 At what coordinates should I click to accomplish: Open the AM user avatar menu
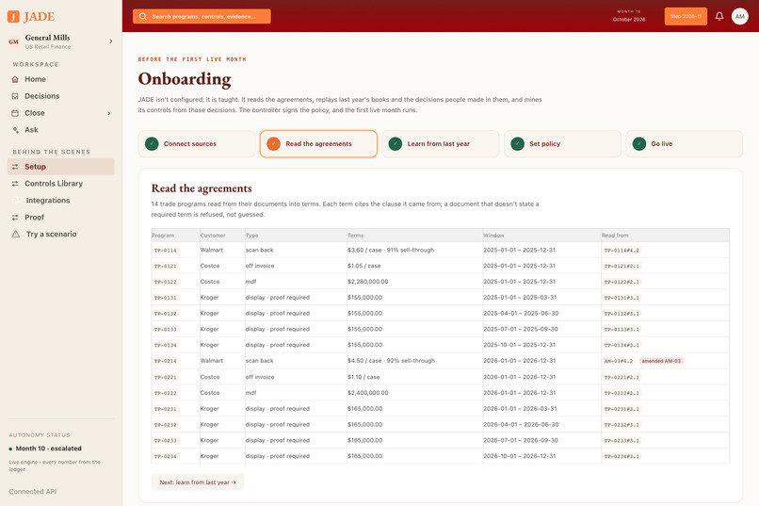click(x=739, y=16)
